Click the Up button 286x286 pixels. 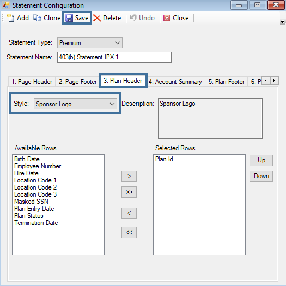[x=261, y=160]
